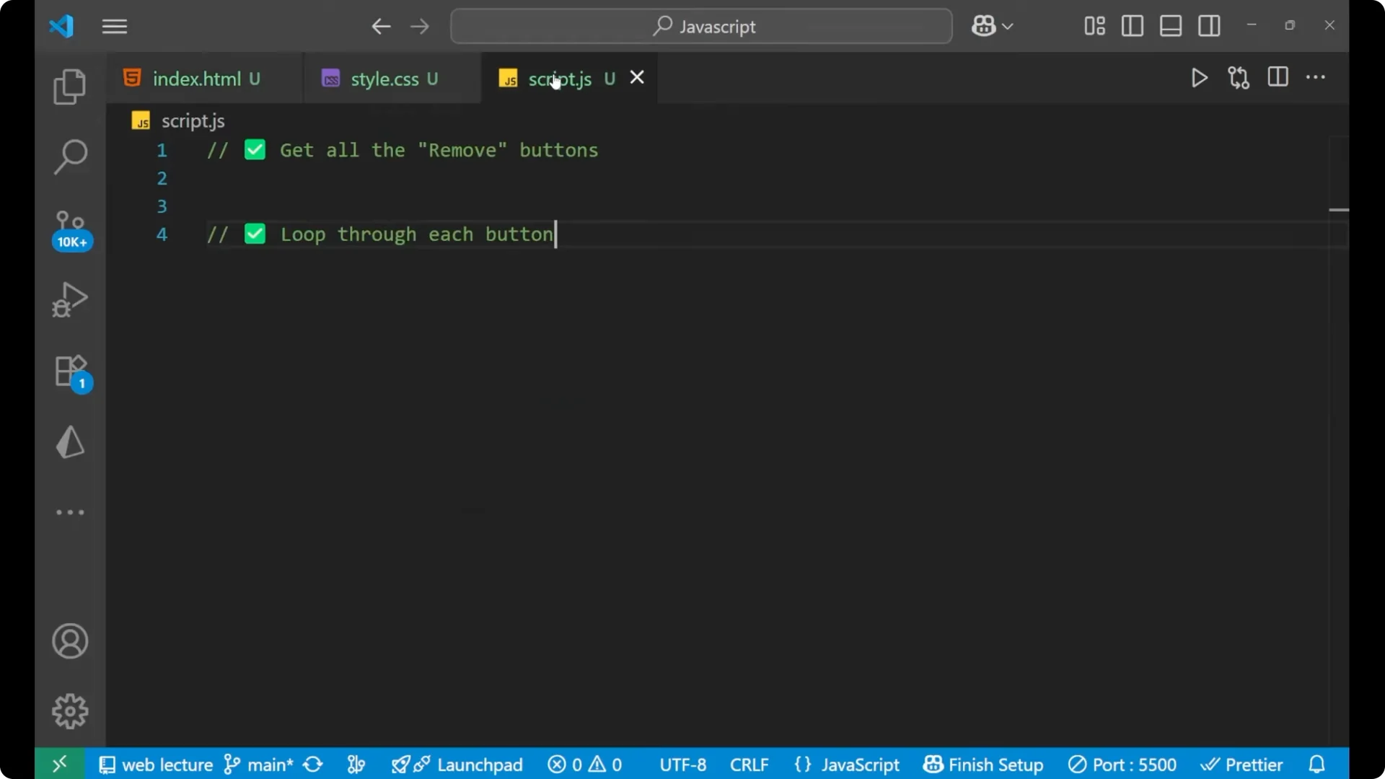Open the Port : 5500 status bar item
The image size is (1385, 779).
tap(1122, 765)
